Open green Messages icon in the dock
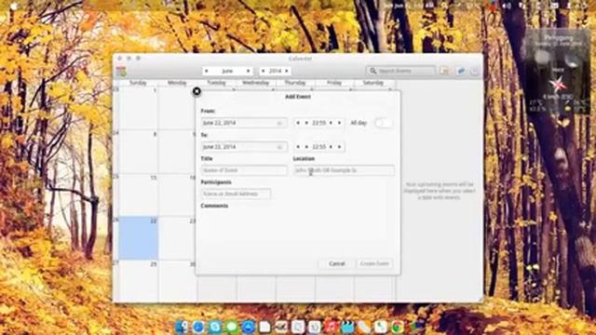This screenshot has height=335, width=596. pyautogui.click(x=232, y=327)
